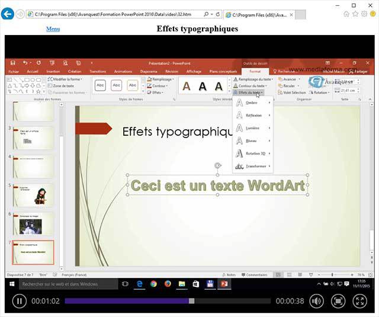Click the Zone de texte button
379x317 pixels.
(x=61, y=86)
